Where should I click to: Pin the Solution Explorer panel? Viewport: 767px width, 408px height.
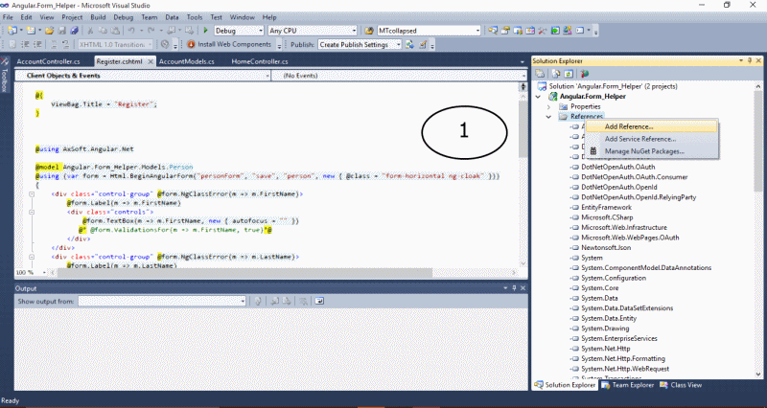point(748,60)
